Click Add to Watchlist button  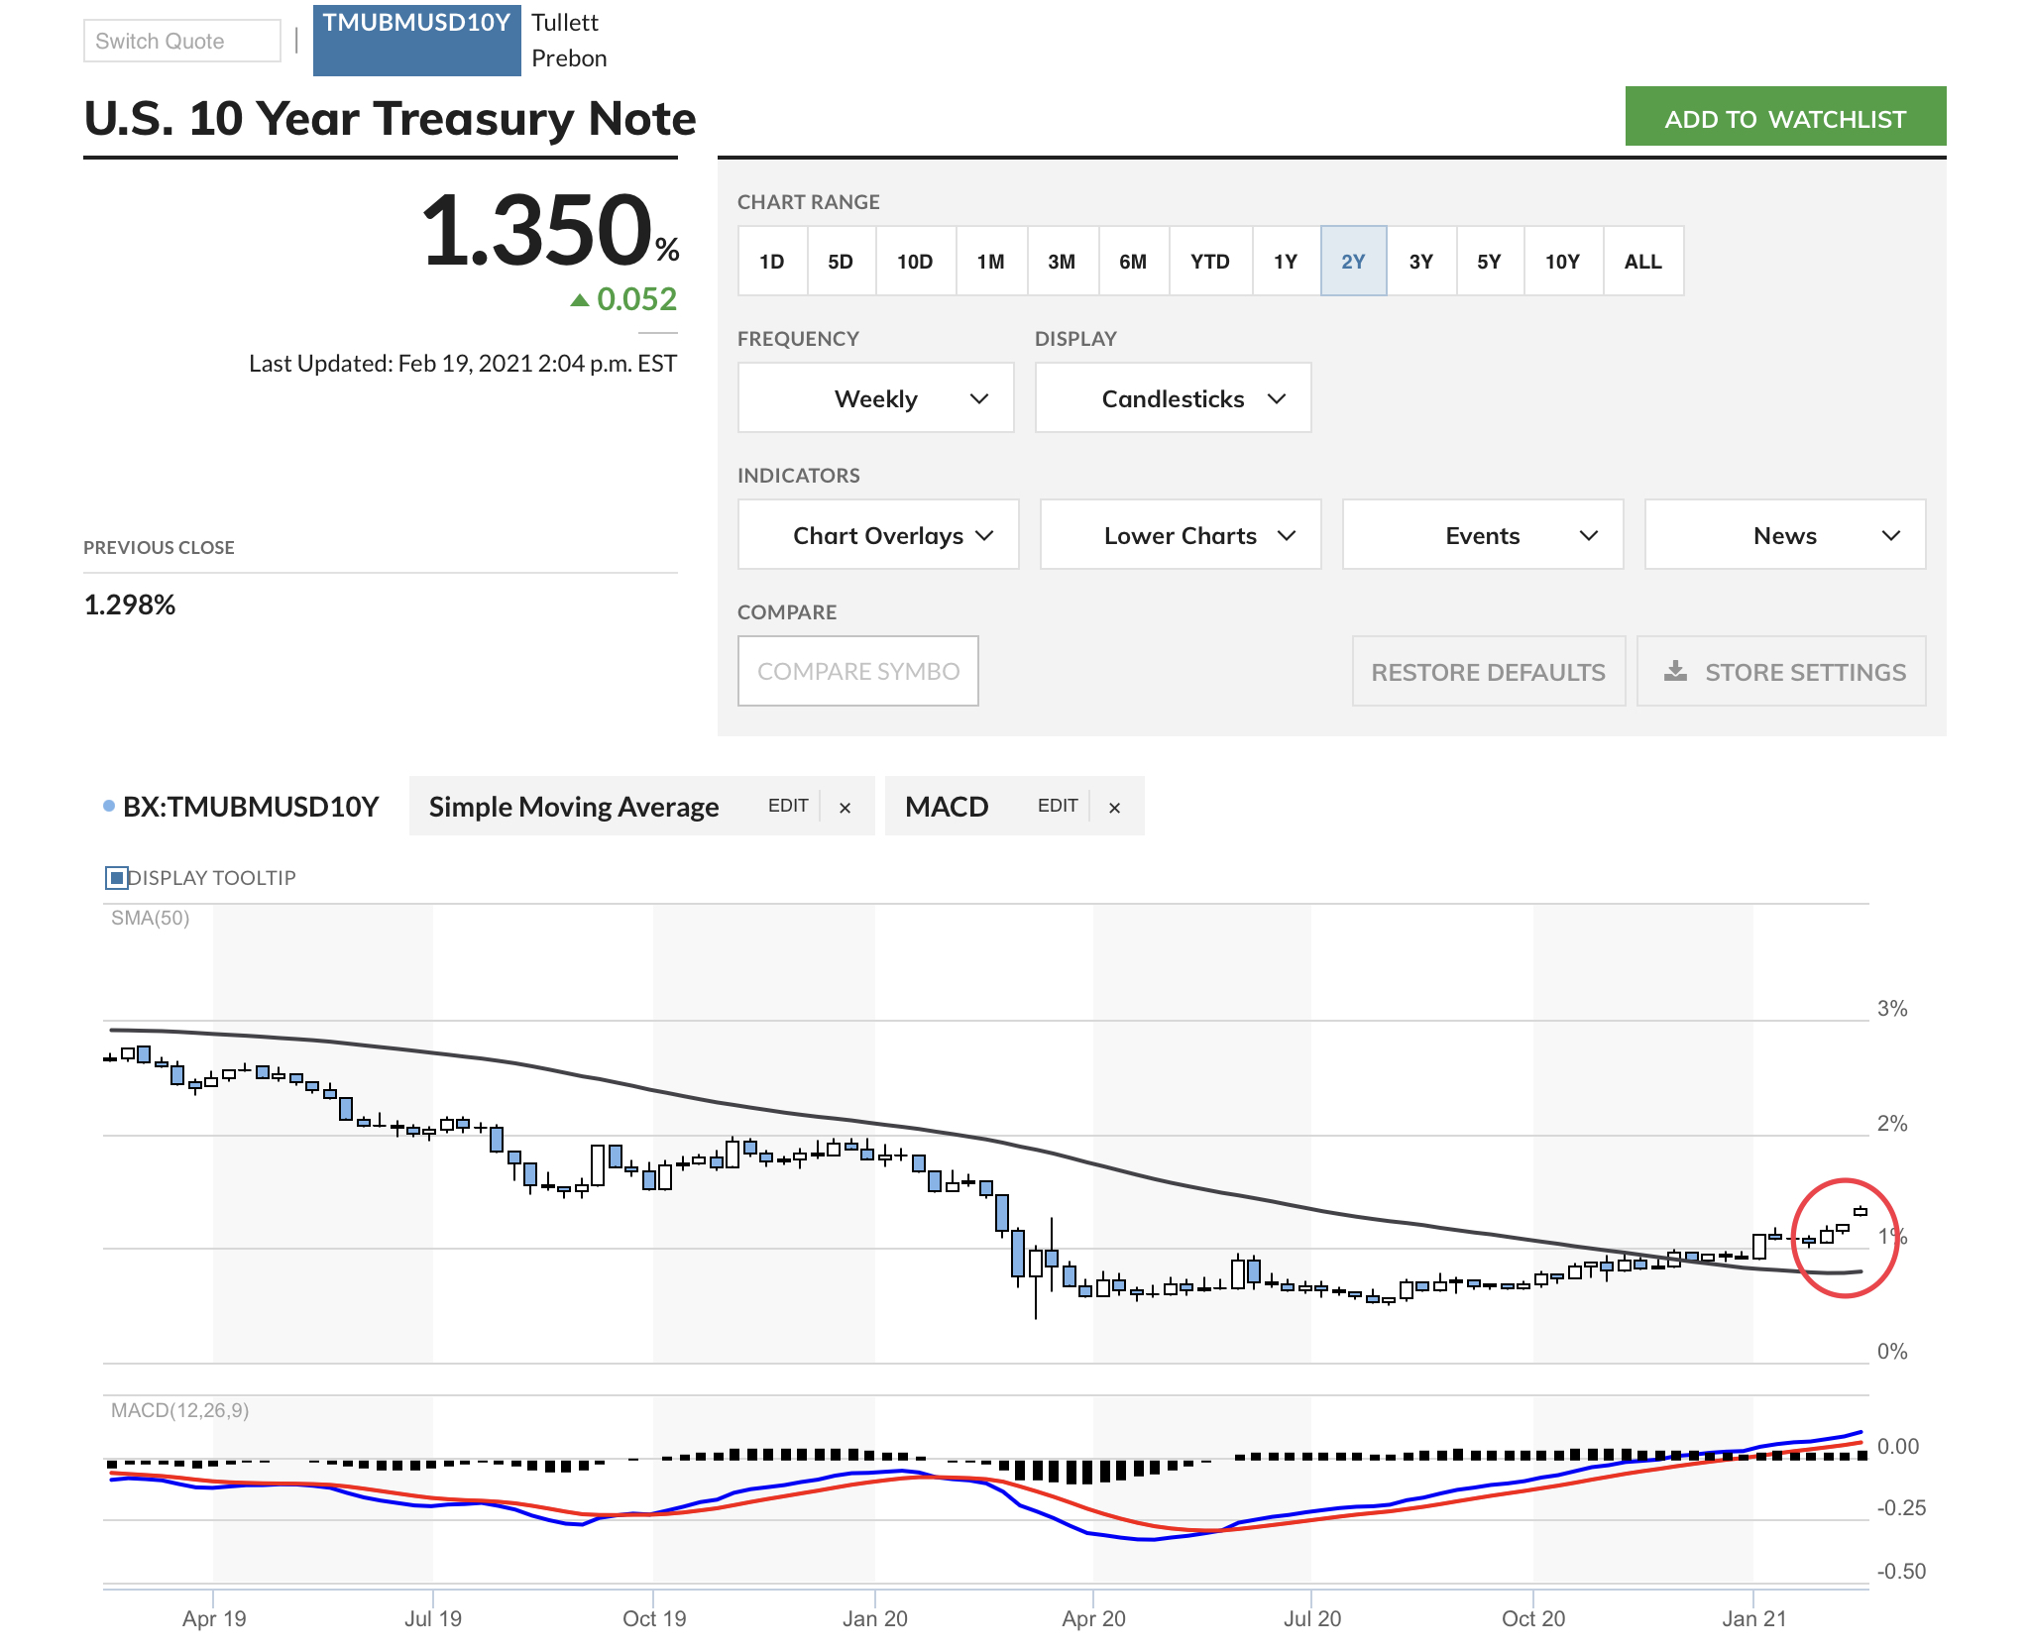pos(1784,118)
